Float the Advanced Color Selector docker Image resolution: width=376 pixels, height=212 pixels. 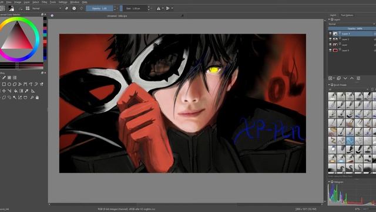(42, 15)
